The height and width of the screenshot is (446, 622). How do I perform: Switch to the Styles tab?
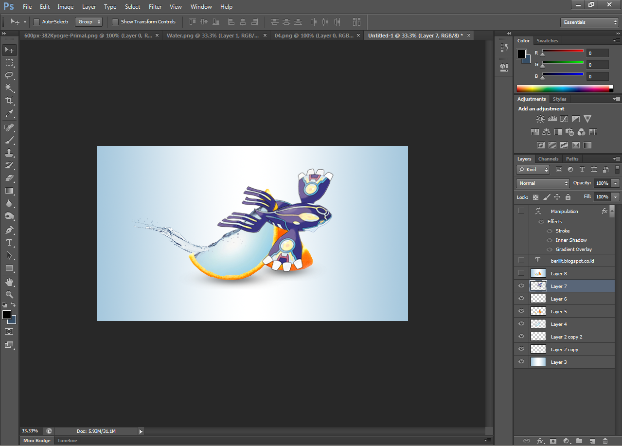point(559,99)
